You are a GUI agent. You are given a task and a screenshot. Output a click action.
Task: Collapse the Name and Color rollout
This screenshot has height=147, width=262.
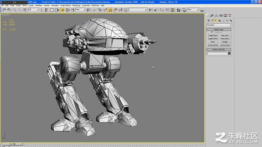(219, 49)
